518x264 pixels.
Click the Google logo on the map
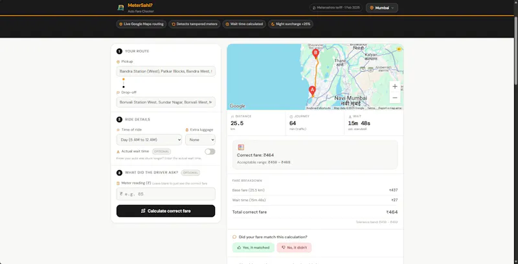[x=237, y=106]
